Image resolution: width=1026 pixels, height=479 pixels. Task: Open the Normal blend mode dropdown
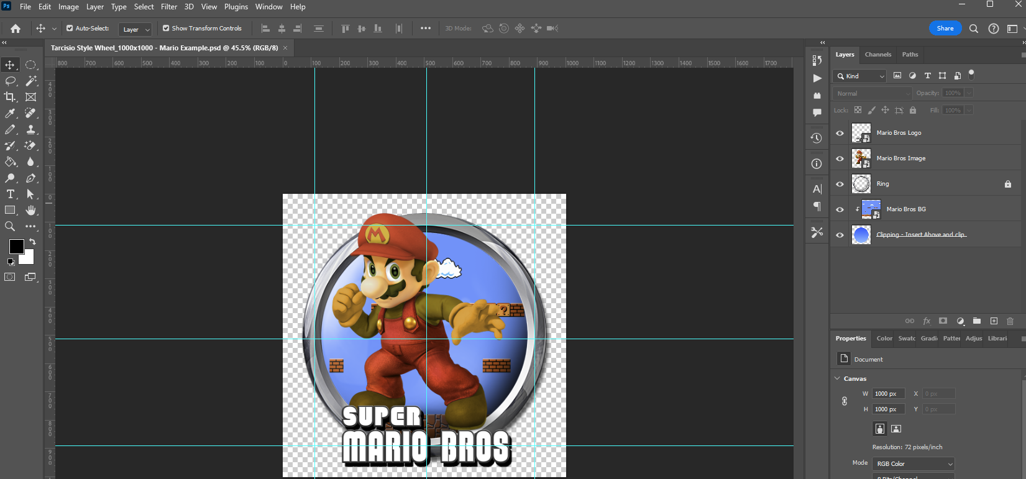click(x=872, y=93)
